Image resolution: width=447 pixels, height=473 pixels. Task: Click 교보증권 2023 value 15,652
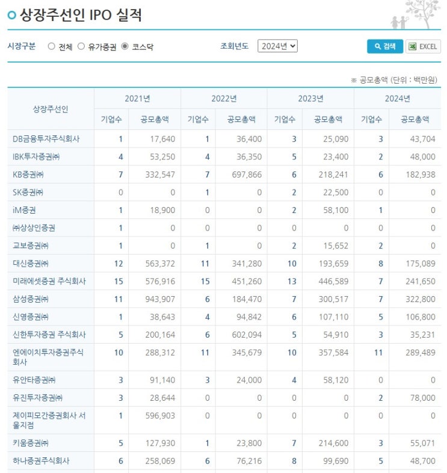(336, 246)
